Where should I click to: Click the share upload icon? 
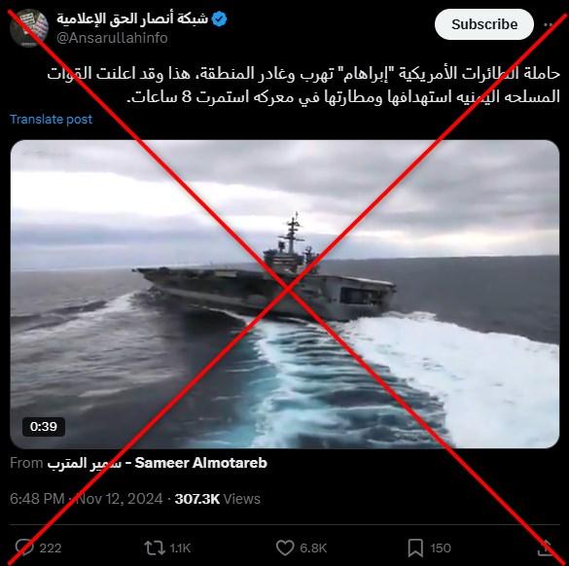point(545,548)
